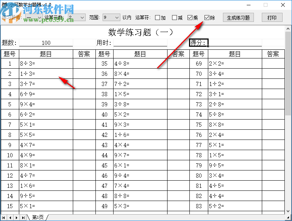The height and width of the screenshot is (221, 292).
Task: Select the 得分: cell
Action: click(x=199, y=43)
